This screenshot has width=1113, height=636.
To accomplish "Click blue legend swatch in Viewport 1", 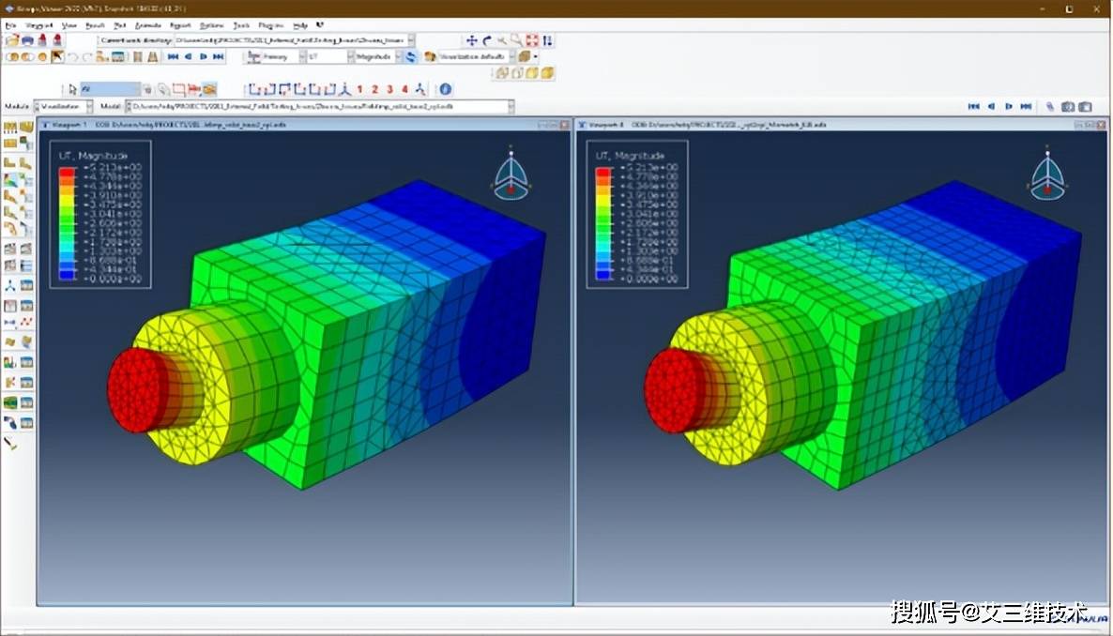I will tap(68, 275).
